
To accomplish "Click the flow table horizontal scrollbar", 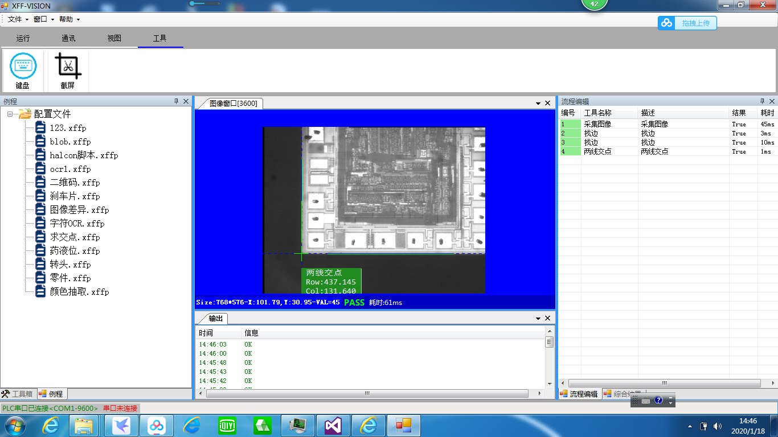I will pos(664,383).
